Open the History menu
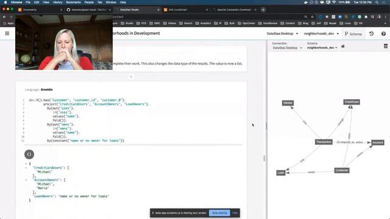 pos(57,2)
